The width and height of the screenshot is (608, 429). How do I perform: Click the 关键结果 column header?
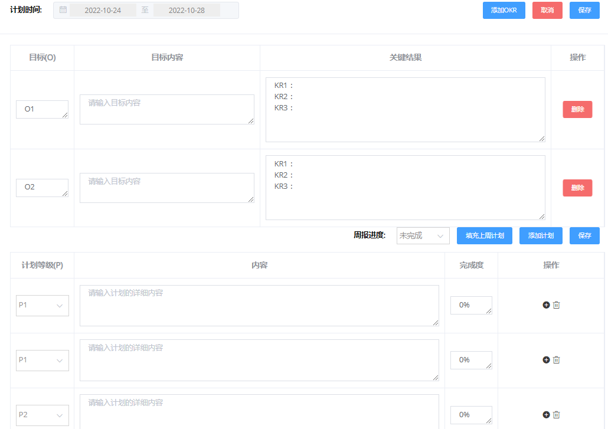coord(405,58)
